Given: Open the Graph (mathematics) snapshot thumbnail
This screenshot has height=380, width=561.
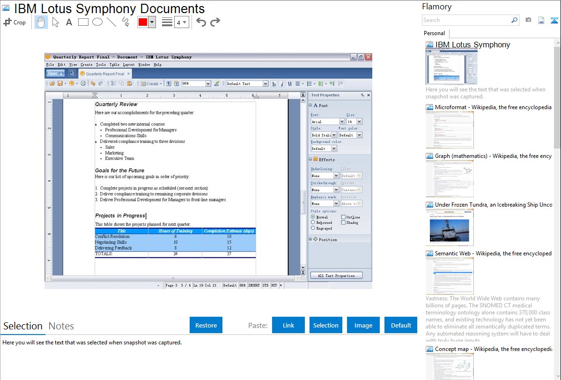Looking at the screenshot, I should click(x=450, y=179).
